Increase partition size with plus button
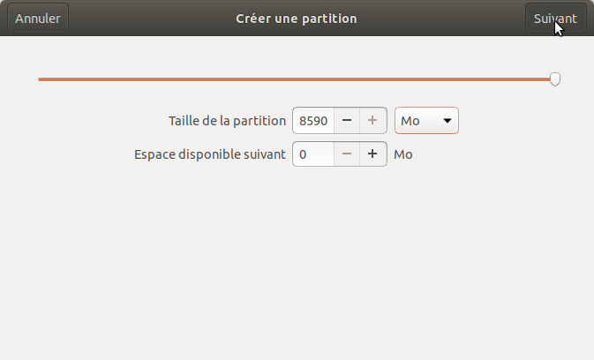 pos(373,121)
